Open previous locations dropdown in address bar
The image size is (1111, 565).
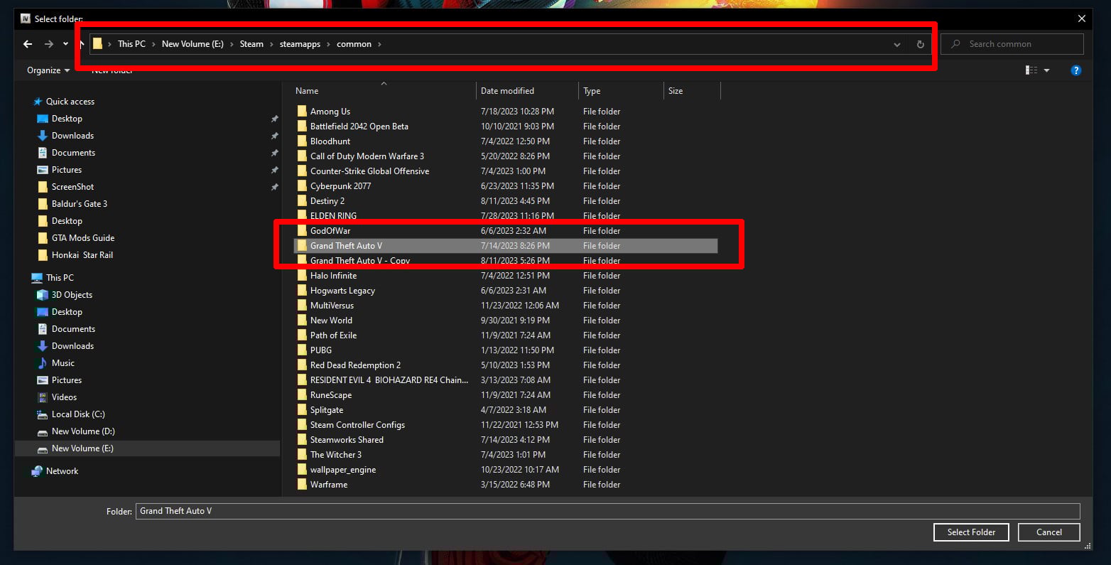pyautogui.click(x=896, y=43)
